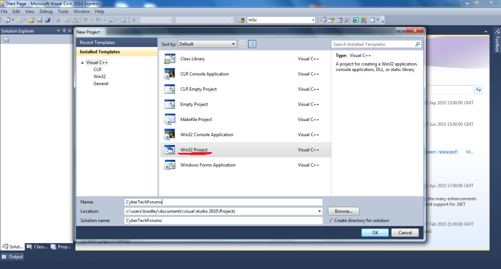Choose the Class Library template icon

pyautogui.click(x=169, y=59)
